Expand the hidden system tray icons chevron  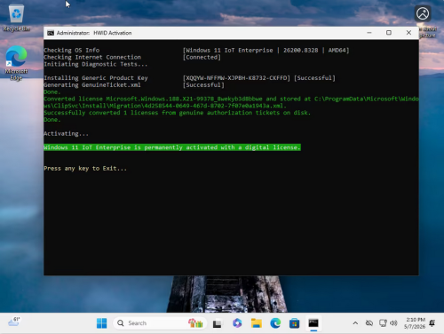pyautogui.click(x=355, y=323)
